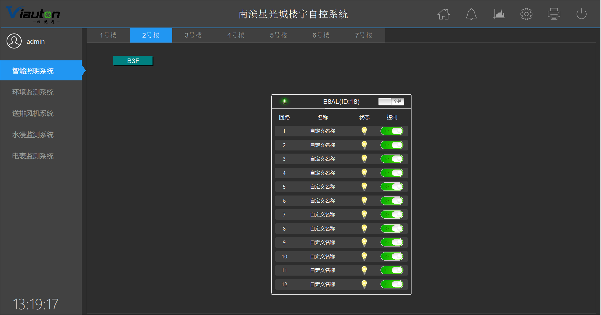Open the settings gear icon
Viewport: 601px width, 315px height.
[526, 14]
